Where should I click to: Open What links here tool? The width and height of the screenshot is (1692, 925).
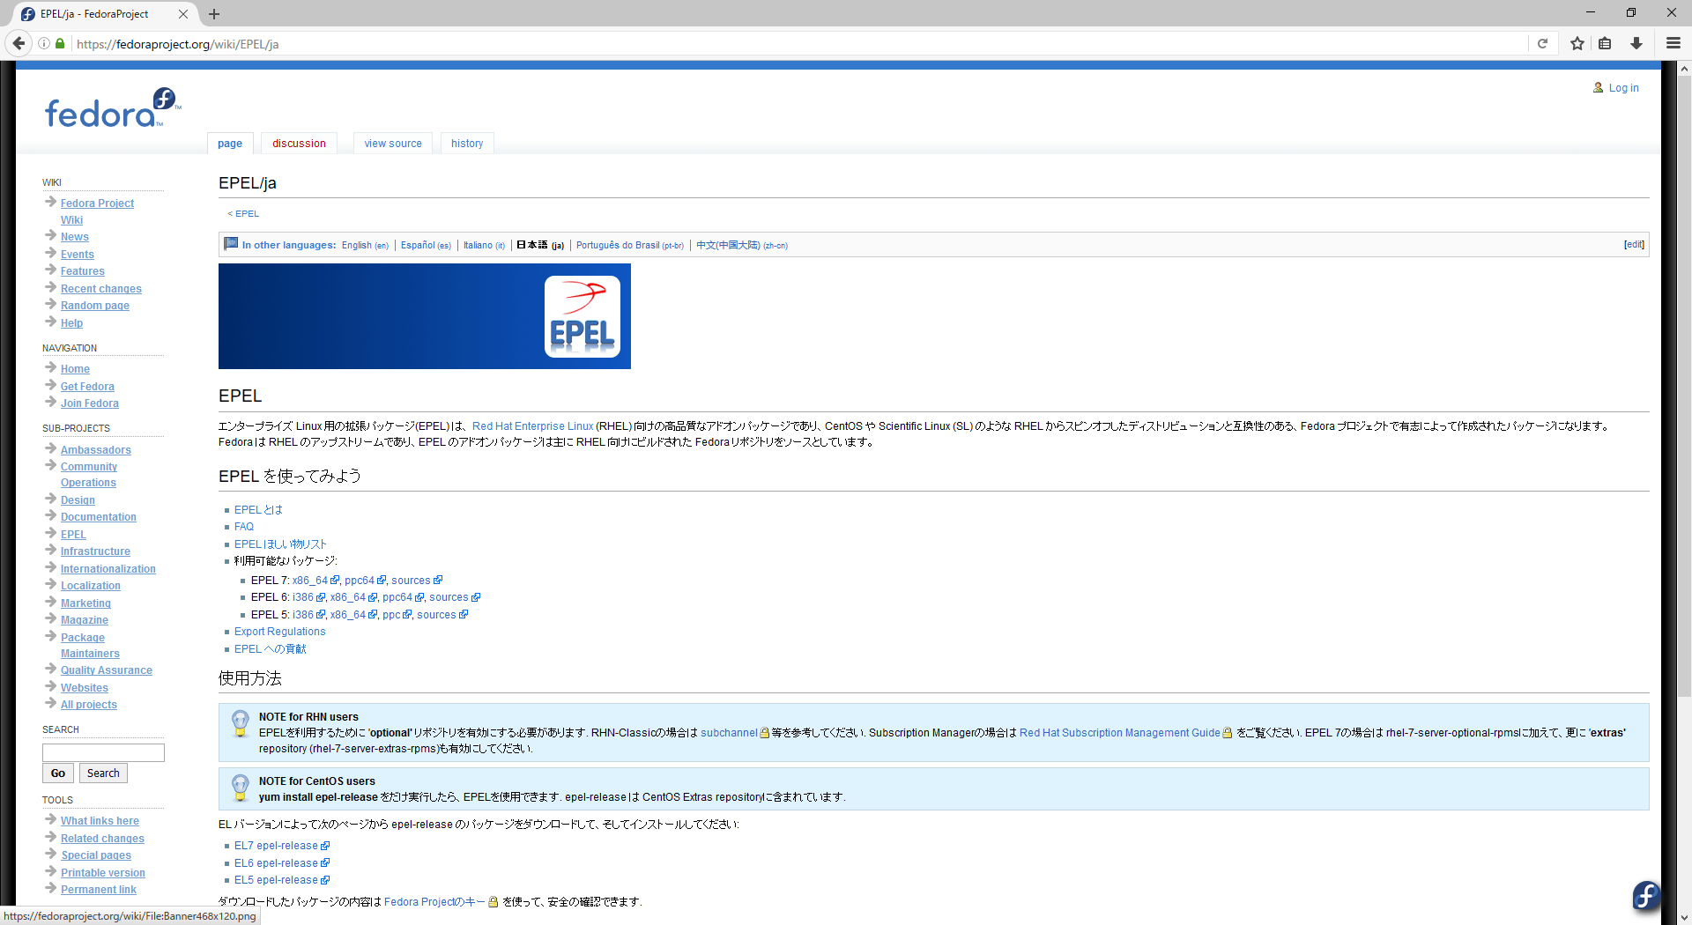[x=100, y=821]
